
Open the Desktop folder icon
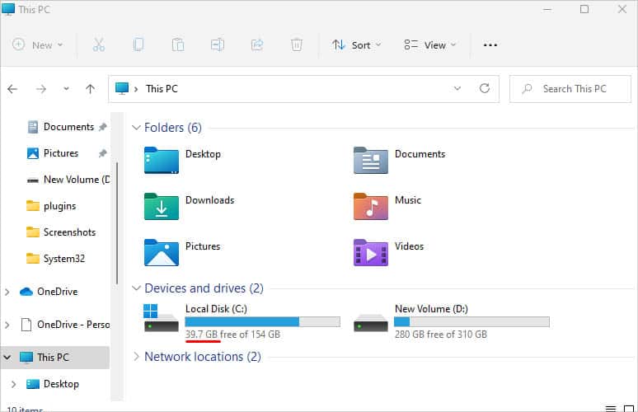(x=162, y=160)
